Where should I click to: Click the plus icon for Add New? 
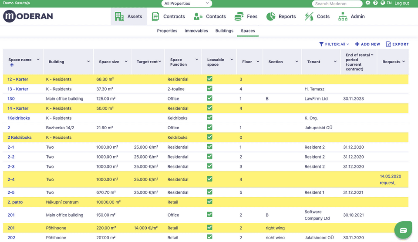pyautogui.click(x=357, y=44)
